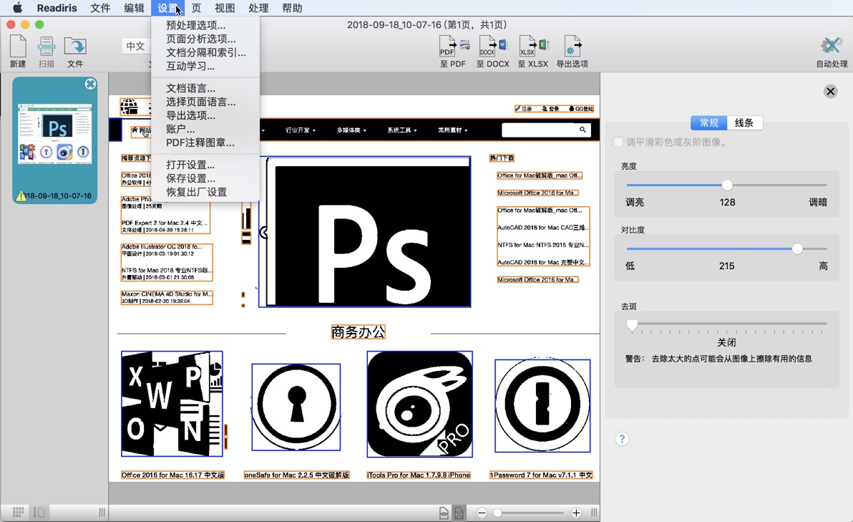Zoom in using the plus button

(577, 513)
